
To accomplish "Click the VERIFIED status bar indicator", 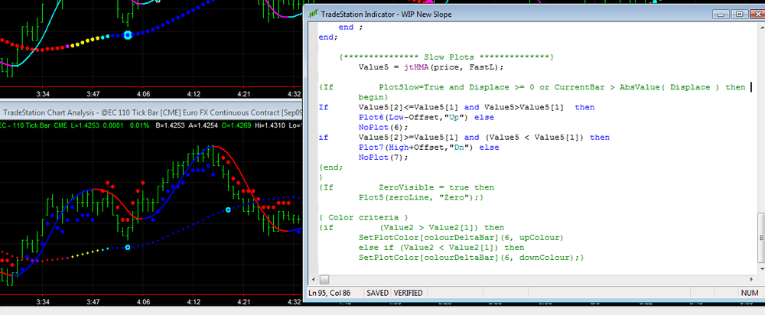I will 407,293.
